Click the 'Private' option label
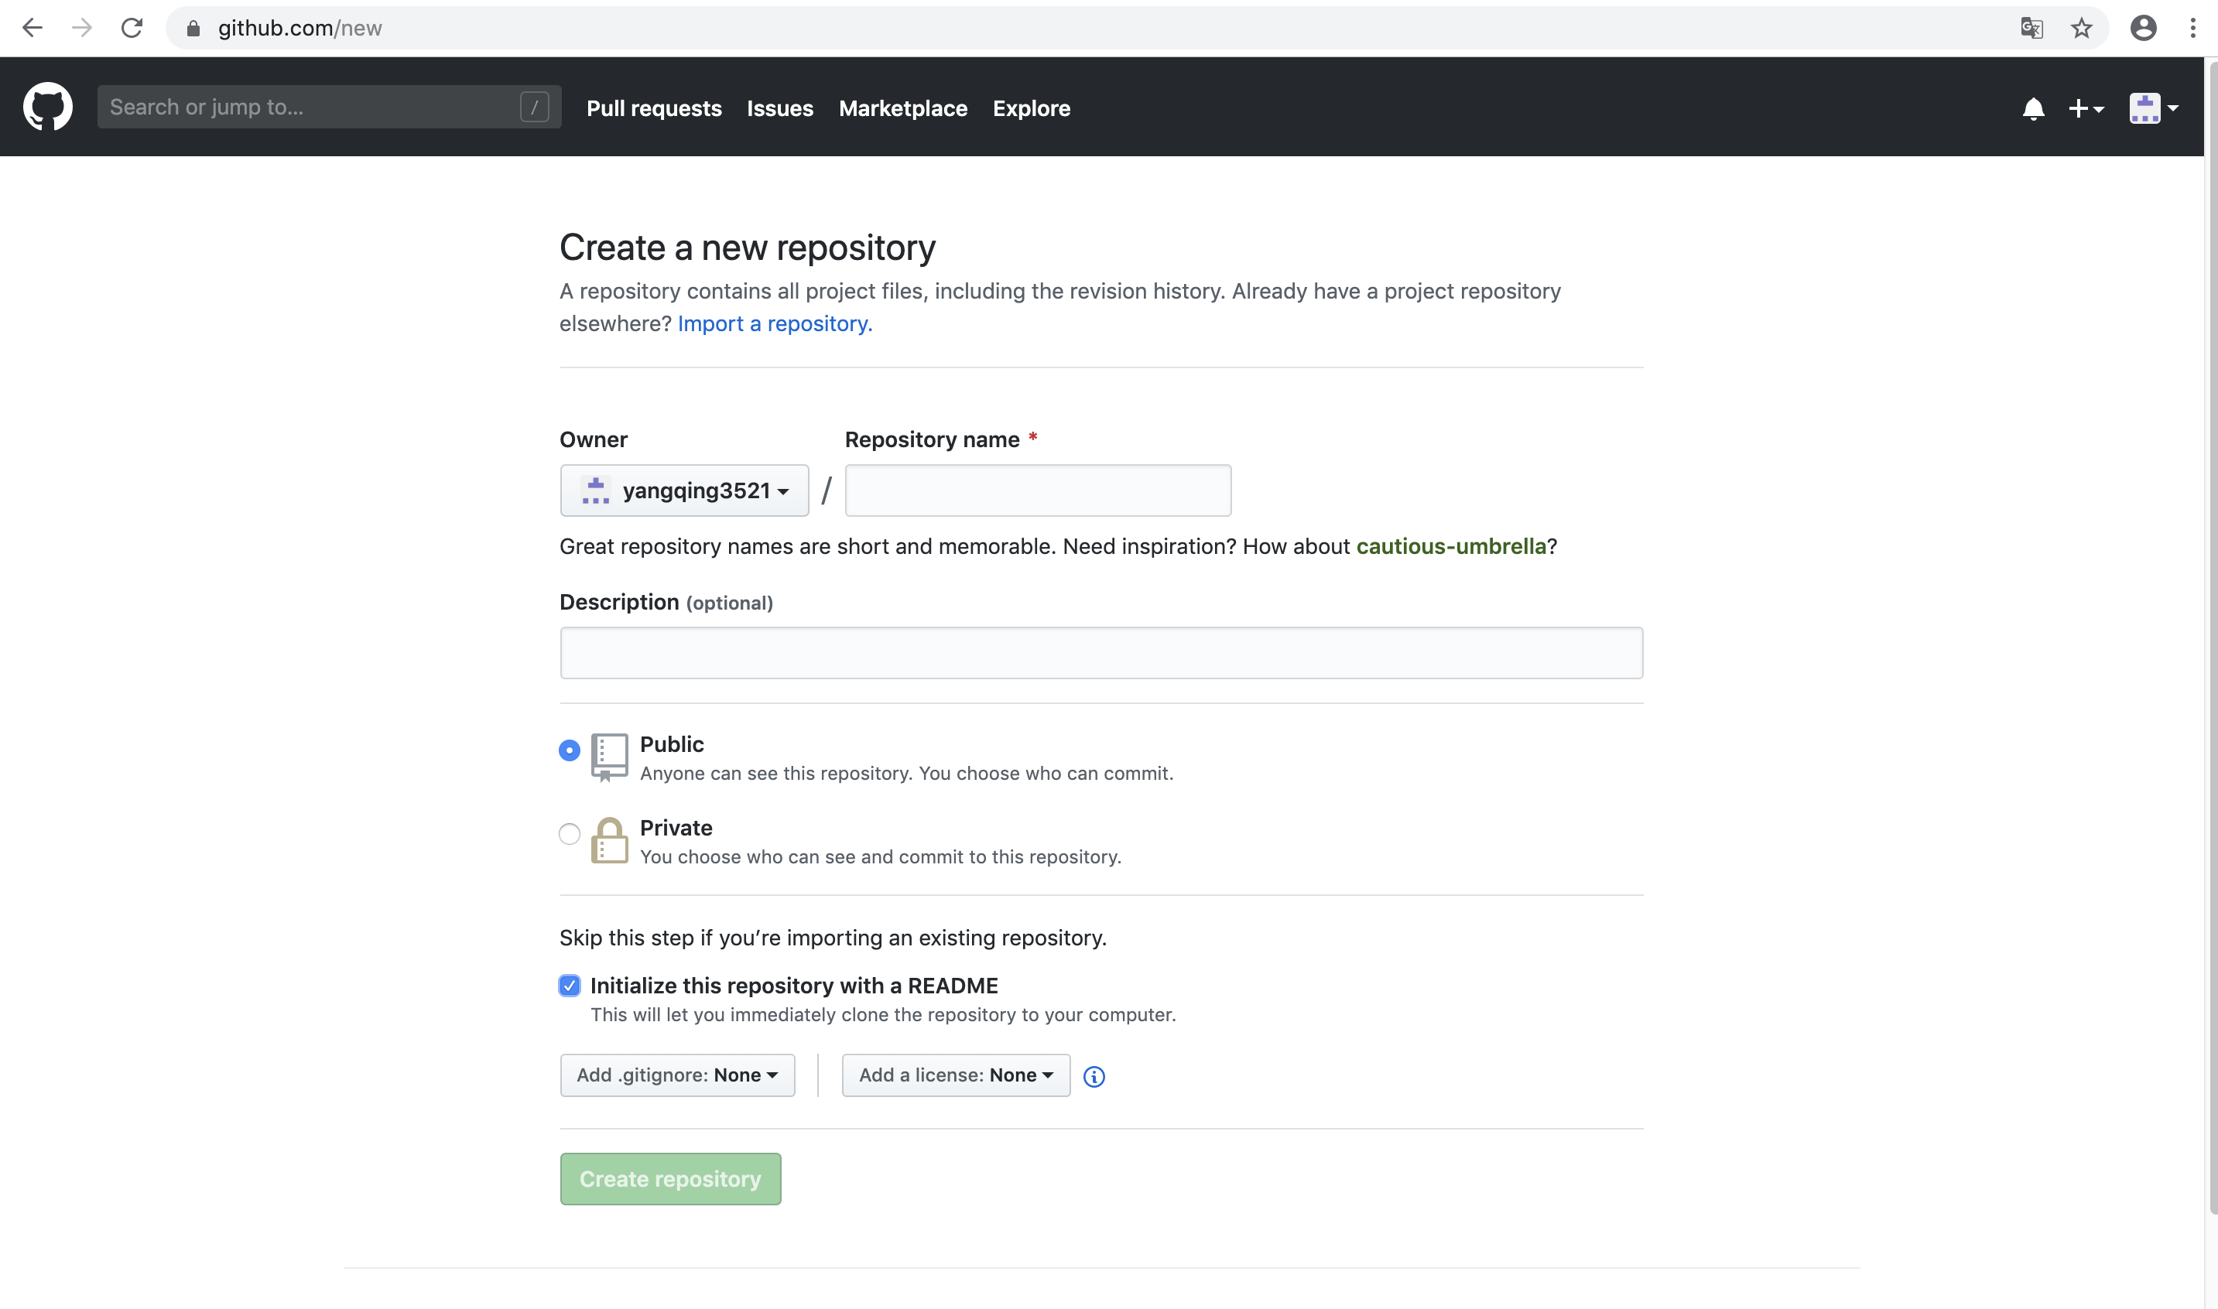Viewport: 2218px width, 1309px height. 676,829
